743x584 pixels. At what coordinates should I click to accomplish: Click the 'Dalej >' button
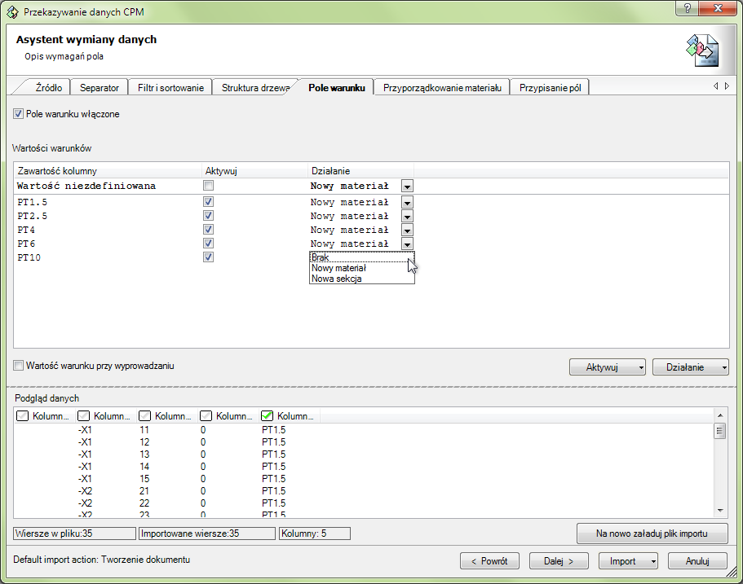[559, 561]
